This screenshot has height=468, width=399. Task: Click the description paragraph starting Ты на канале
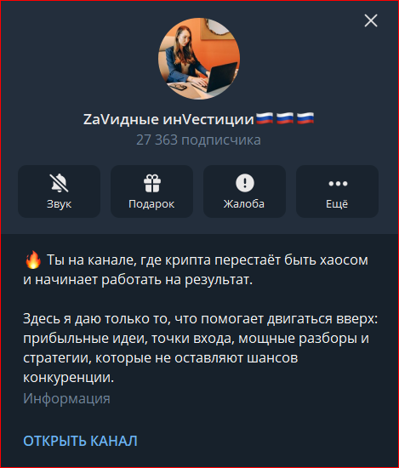click(196, 270)
